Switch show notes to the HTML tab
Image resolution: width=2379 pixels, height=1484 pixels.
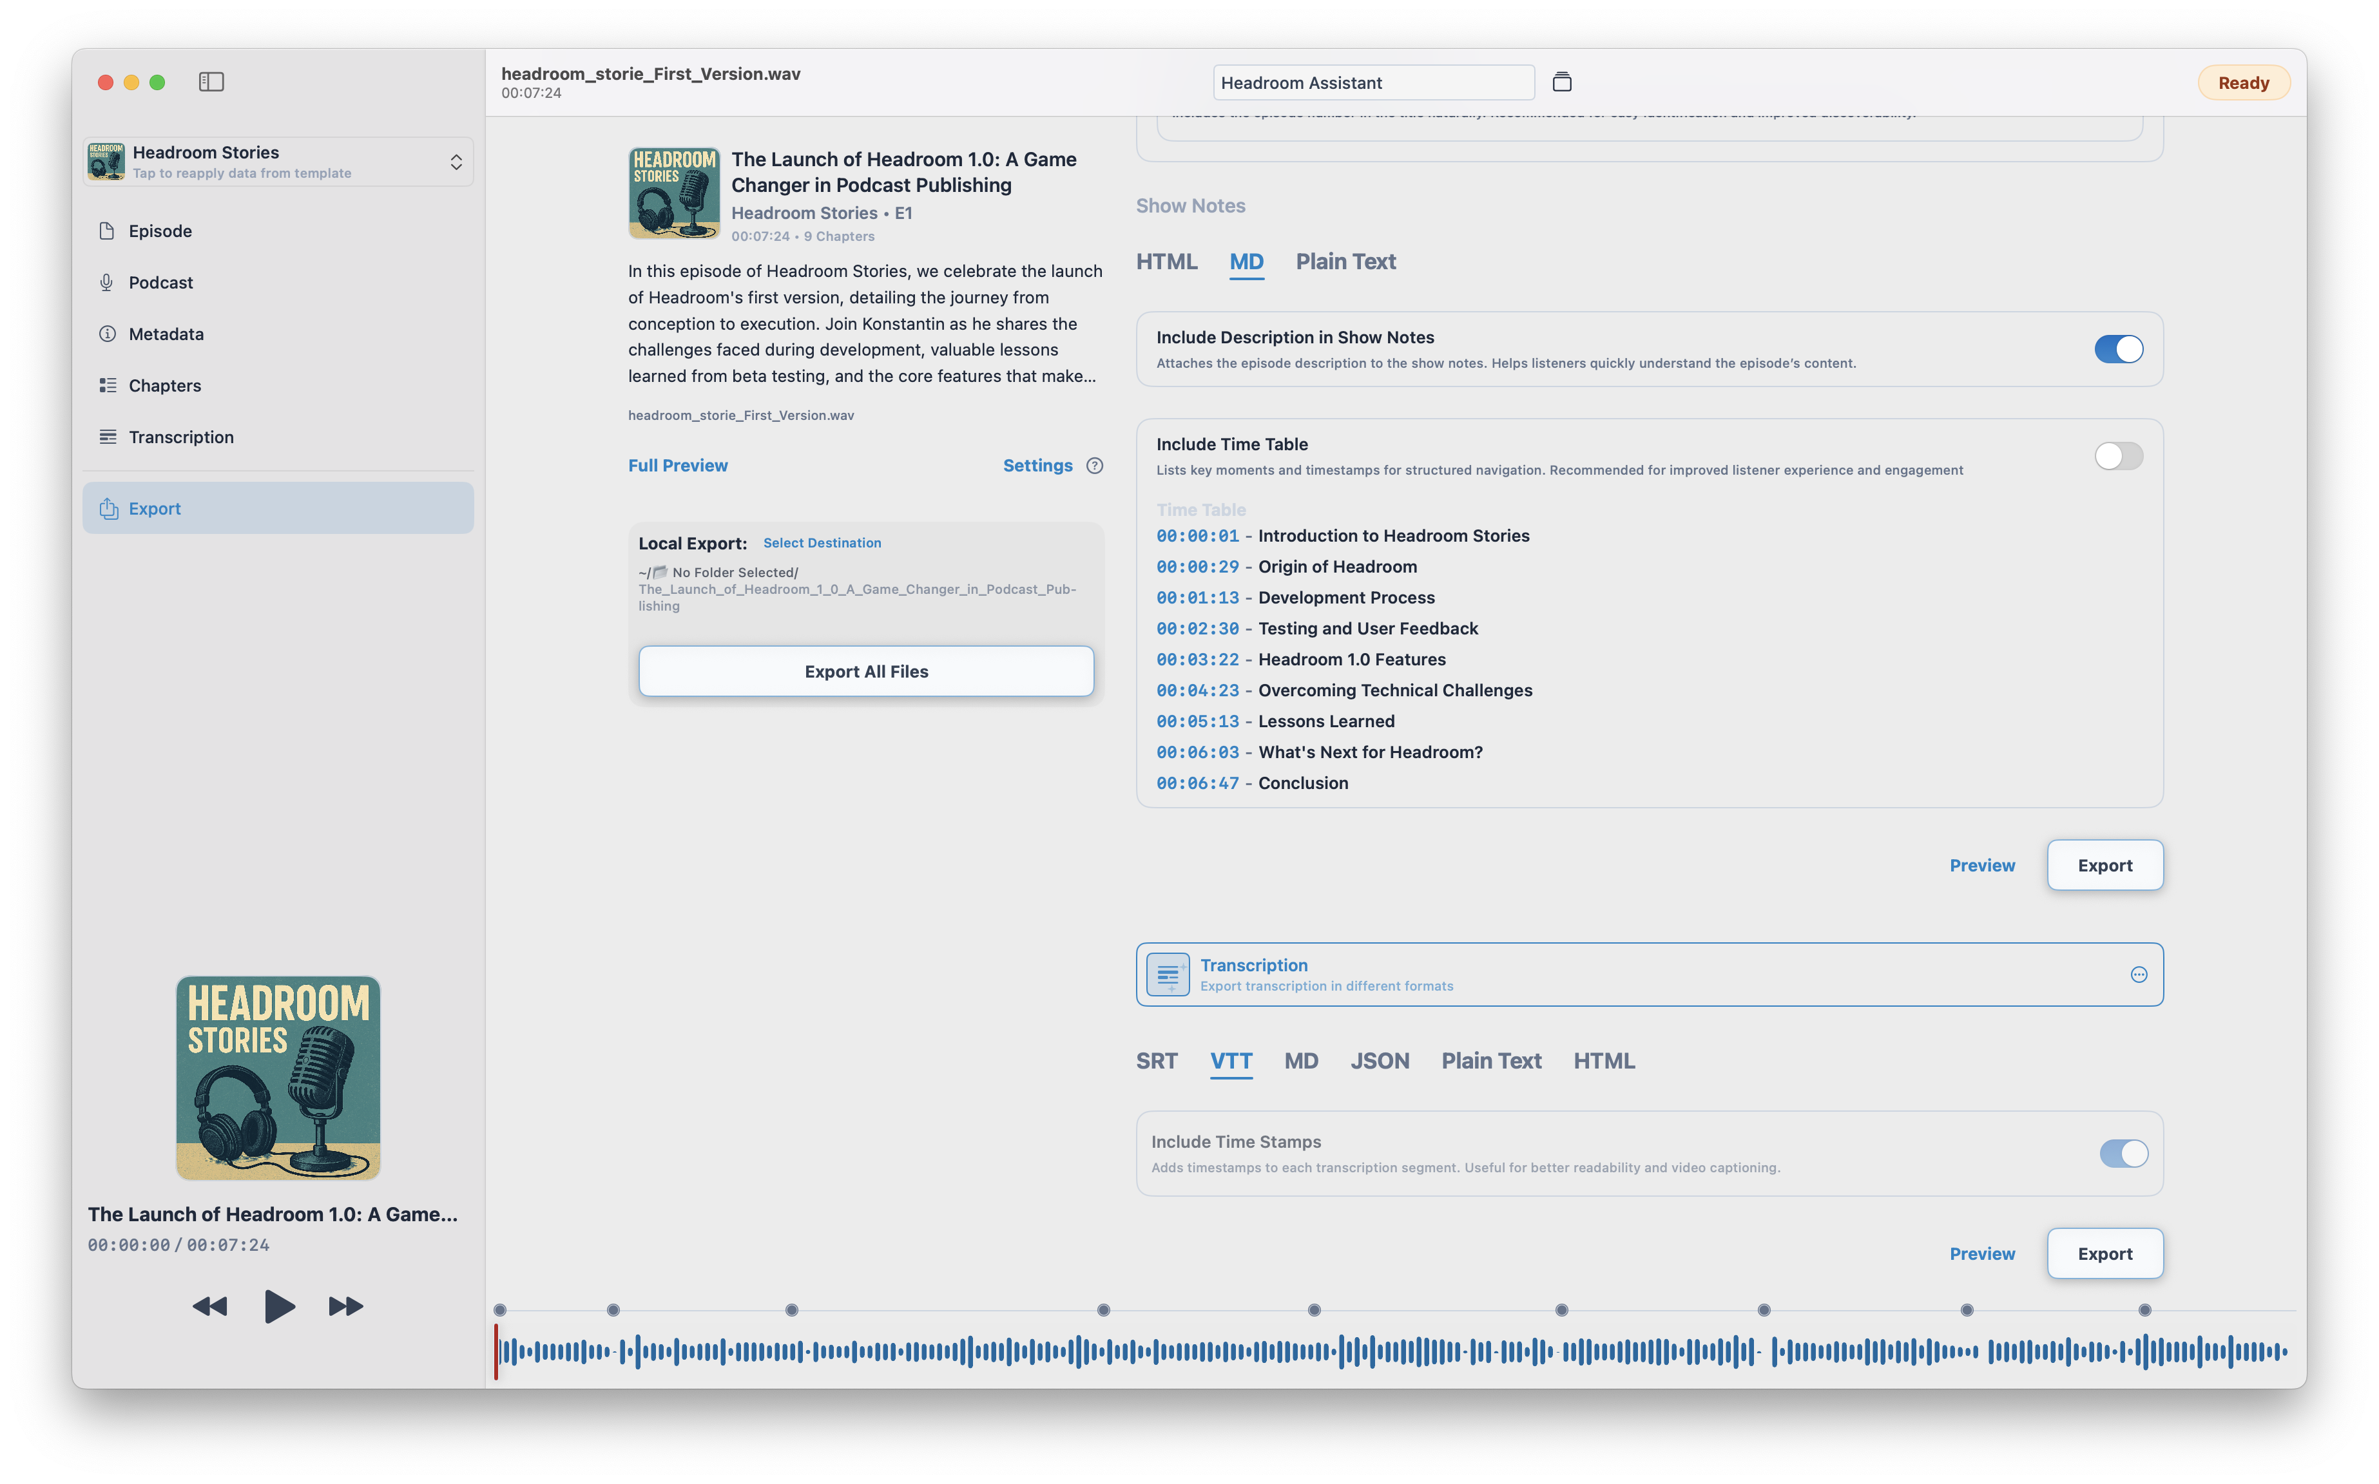(1166, 262)
